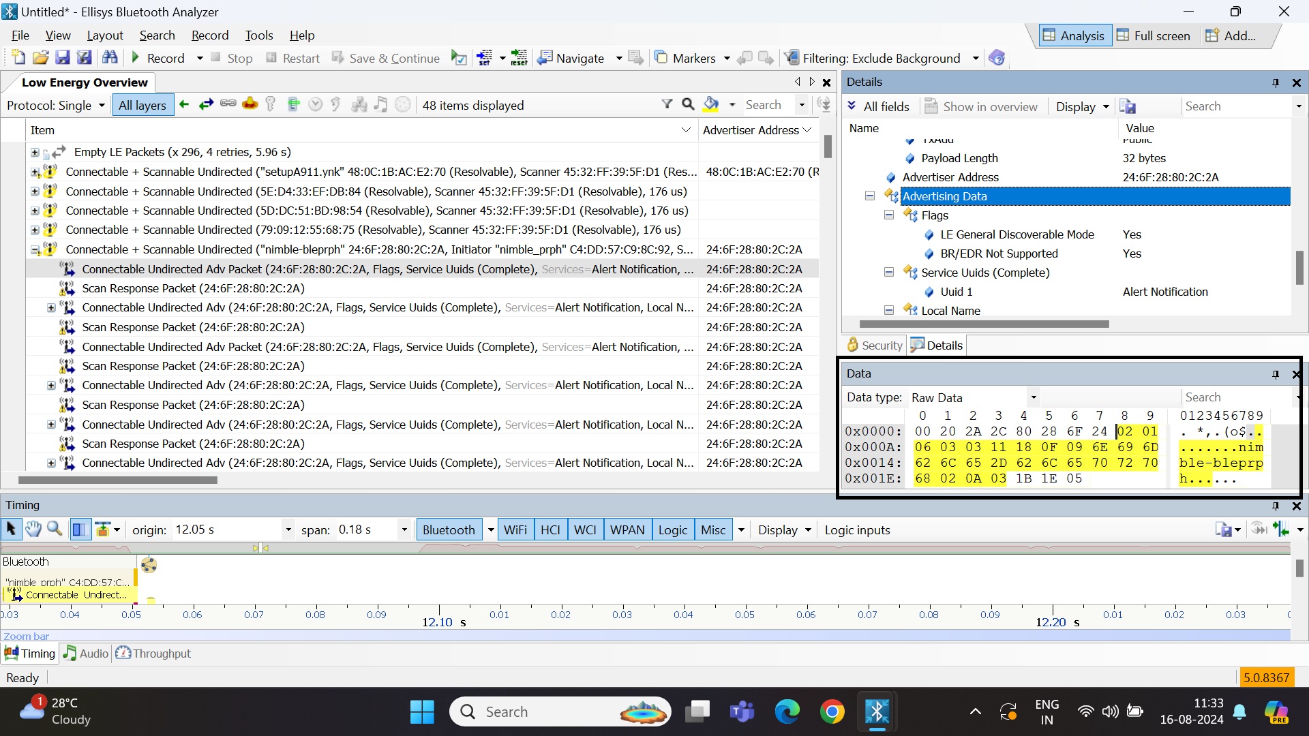
Task: Open the Layout menu
Action: pos(105,35)
